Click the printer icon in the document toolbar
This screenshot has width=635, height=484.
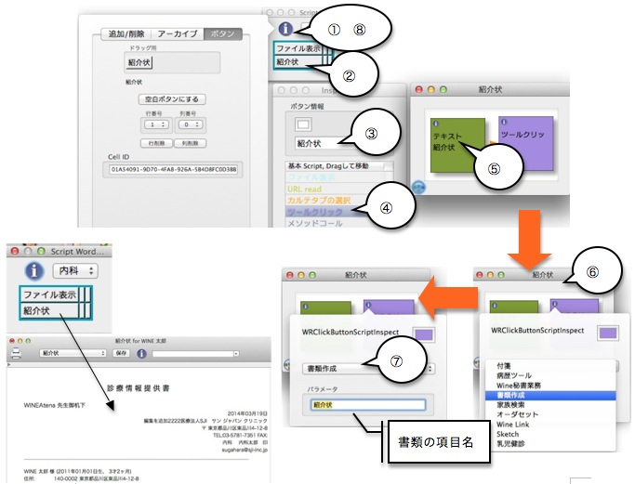13,353
